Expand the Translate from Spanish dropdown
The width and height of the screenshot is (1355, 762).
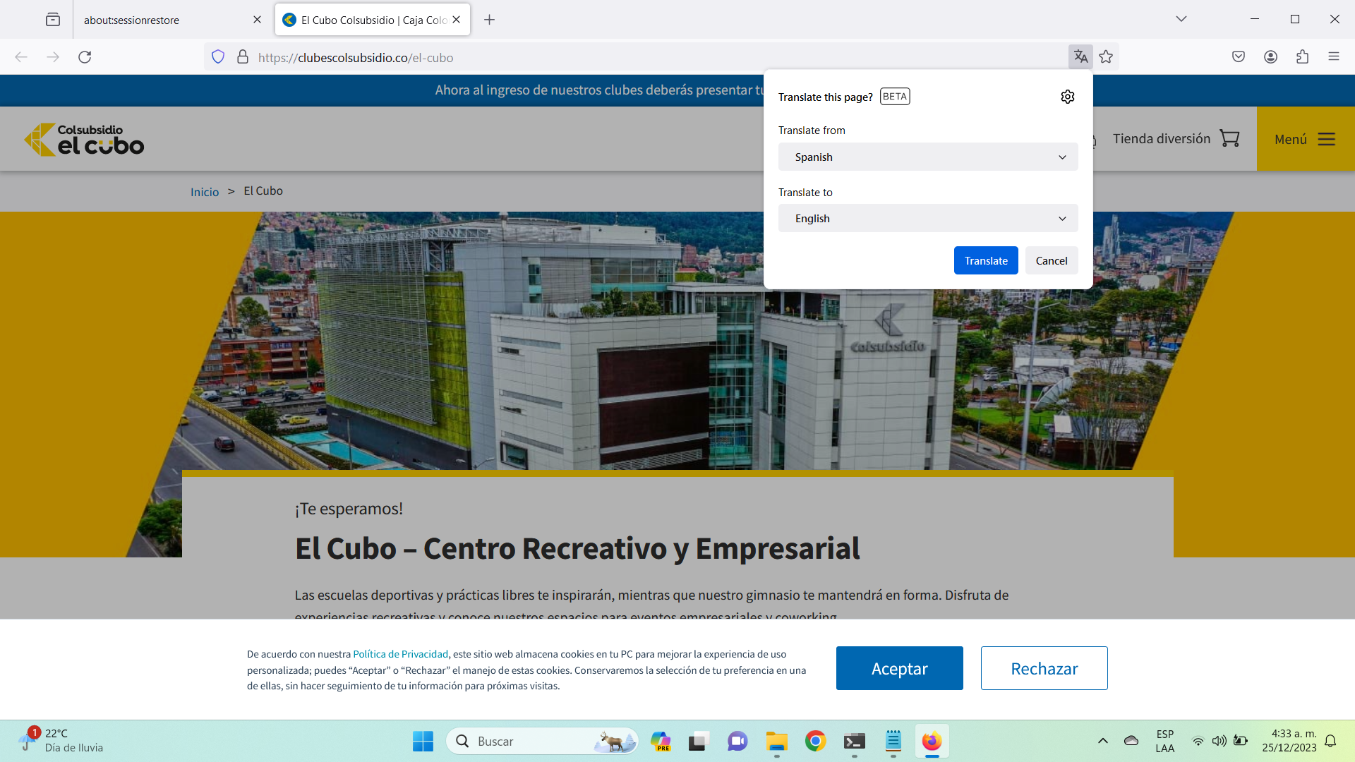(927, 157)
